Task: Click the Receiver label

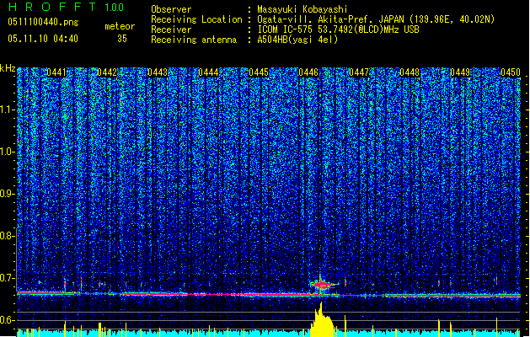Action: pyautogui.click(x=171, y=29)
